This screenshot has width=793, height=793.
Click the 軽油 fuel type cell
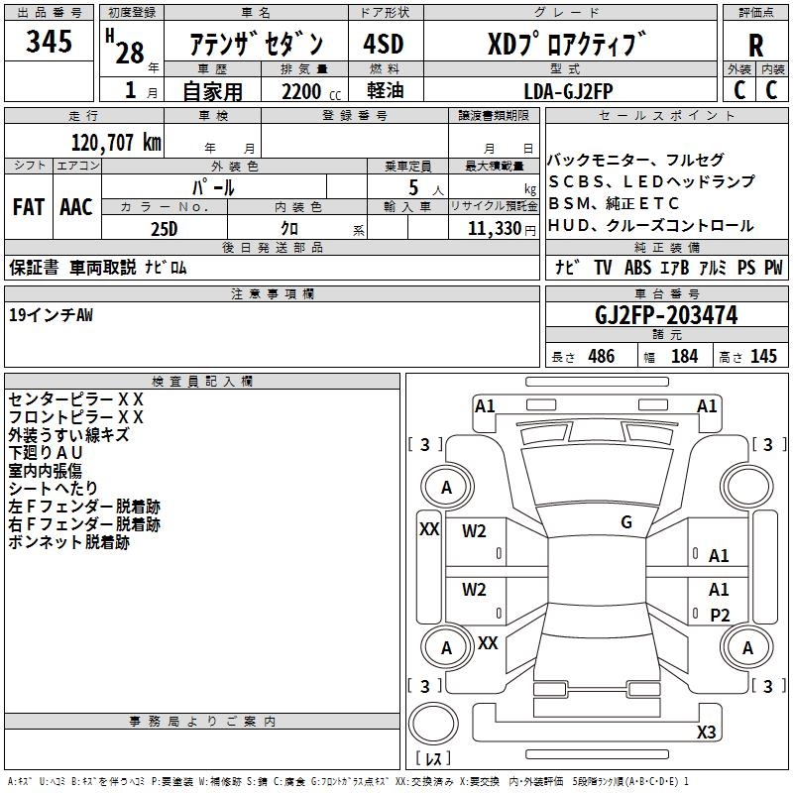pyautogui.click(x=386, y=90)
